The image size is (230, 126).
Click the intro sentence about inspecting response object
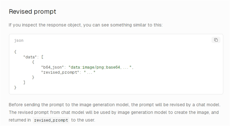point(85,25)
